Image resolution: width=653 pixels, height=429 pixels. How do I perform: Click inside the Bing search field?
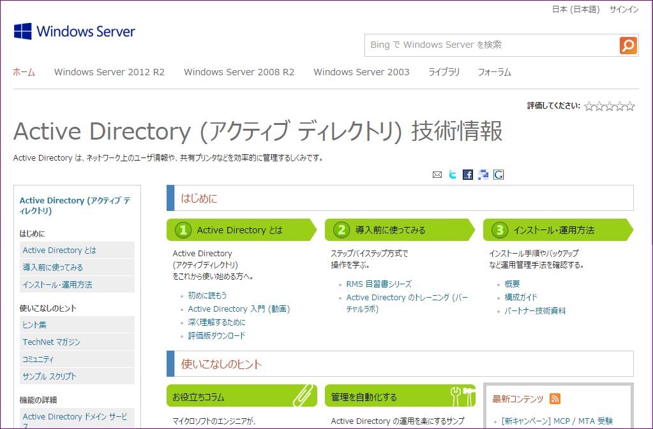coord(492,45)
